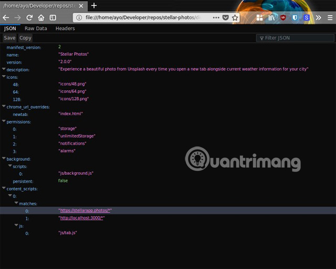
Task: Close the current browser tab
Action: 81,6
